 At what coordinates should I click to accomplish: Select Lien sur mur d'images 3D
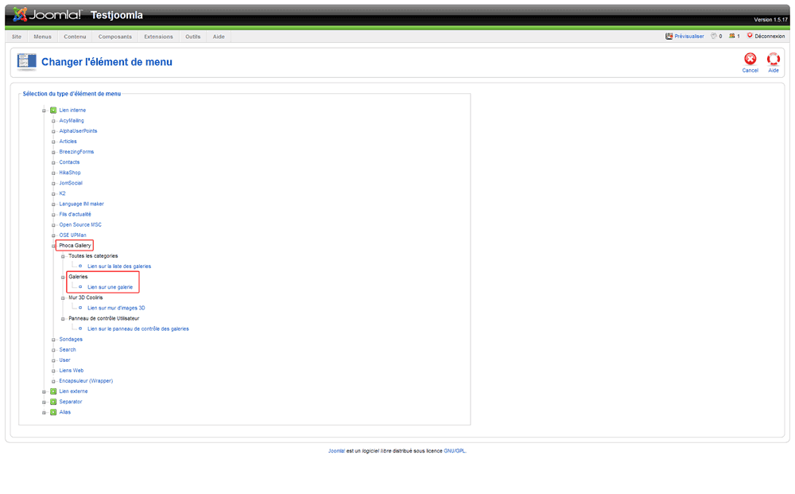tap(116, 308)
